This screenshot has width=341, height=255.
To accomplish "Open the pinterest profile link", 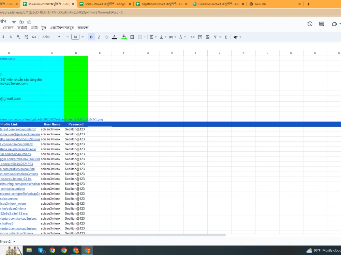I will (x=18, y=129).
